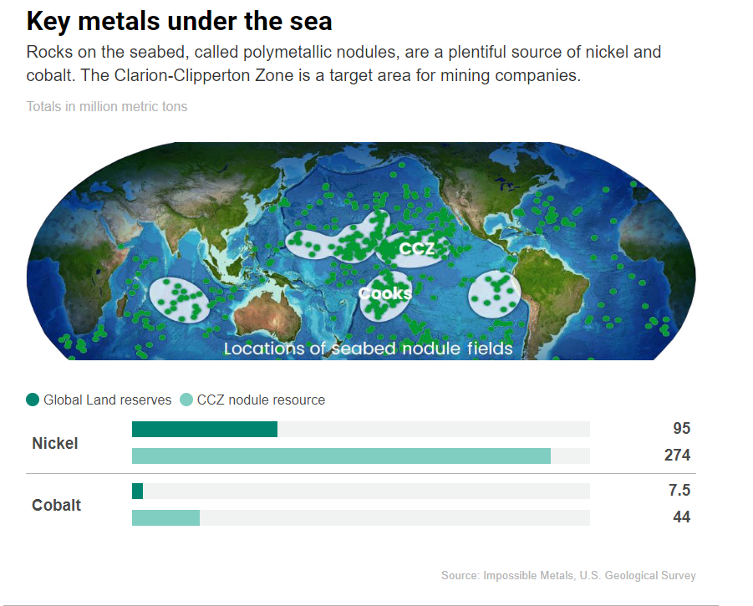Click the Cooks label on the map
Viewport: 753px width, 606px height.
tap(385, 293)
